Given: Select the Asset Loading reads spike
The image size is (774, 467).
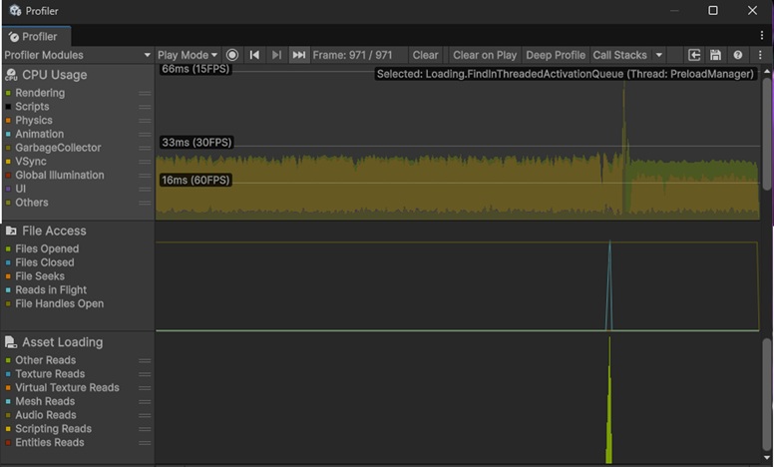Looking at the screenshot, I should click(x=609, y=400).
